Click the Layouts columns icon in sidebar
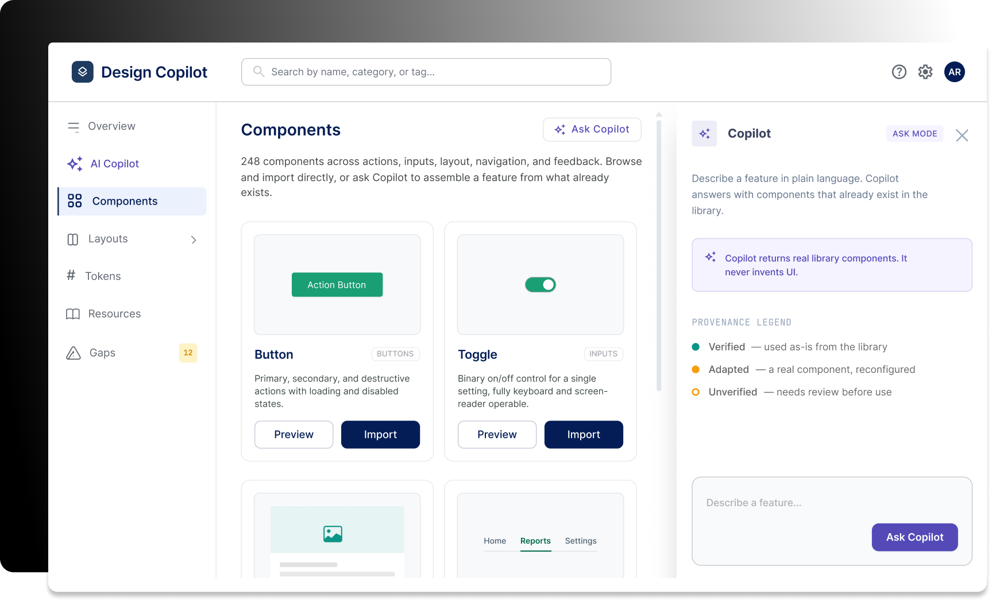Screen dimensions: 992x601 pyautogui.click(x=73, y=239)
